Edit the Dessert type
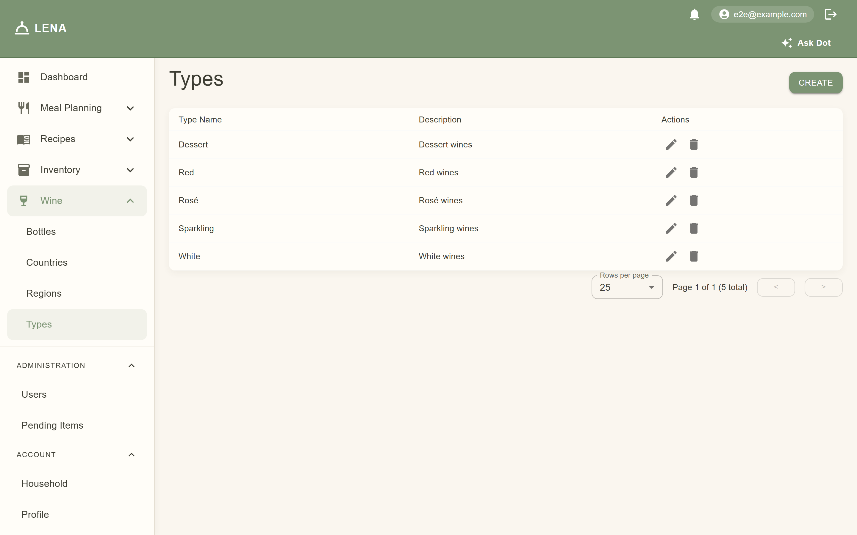This screenshot has height=535, width=857. (x=671, y=144)
